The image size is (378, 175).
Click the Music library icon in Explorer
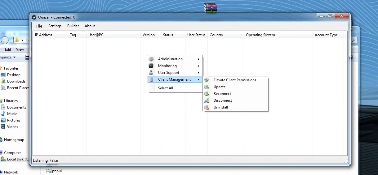pyautogui.click(x=3, y=114)
